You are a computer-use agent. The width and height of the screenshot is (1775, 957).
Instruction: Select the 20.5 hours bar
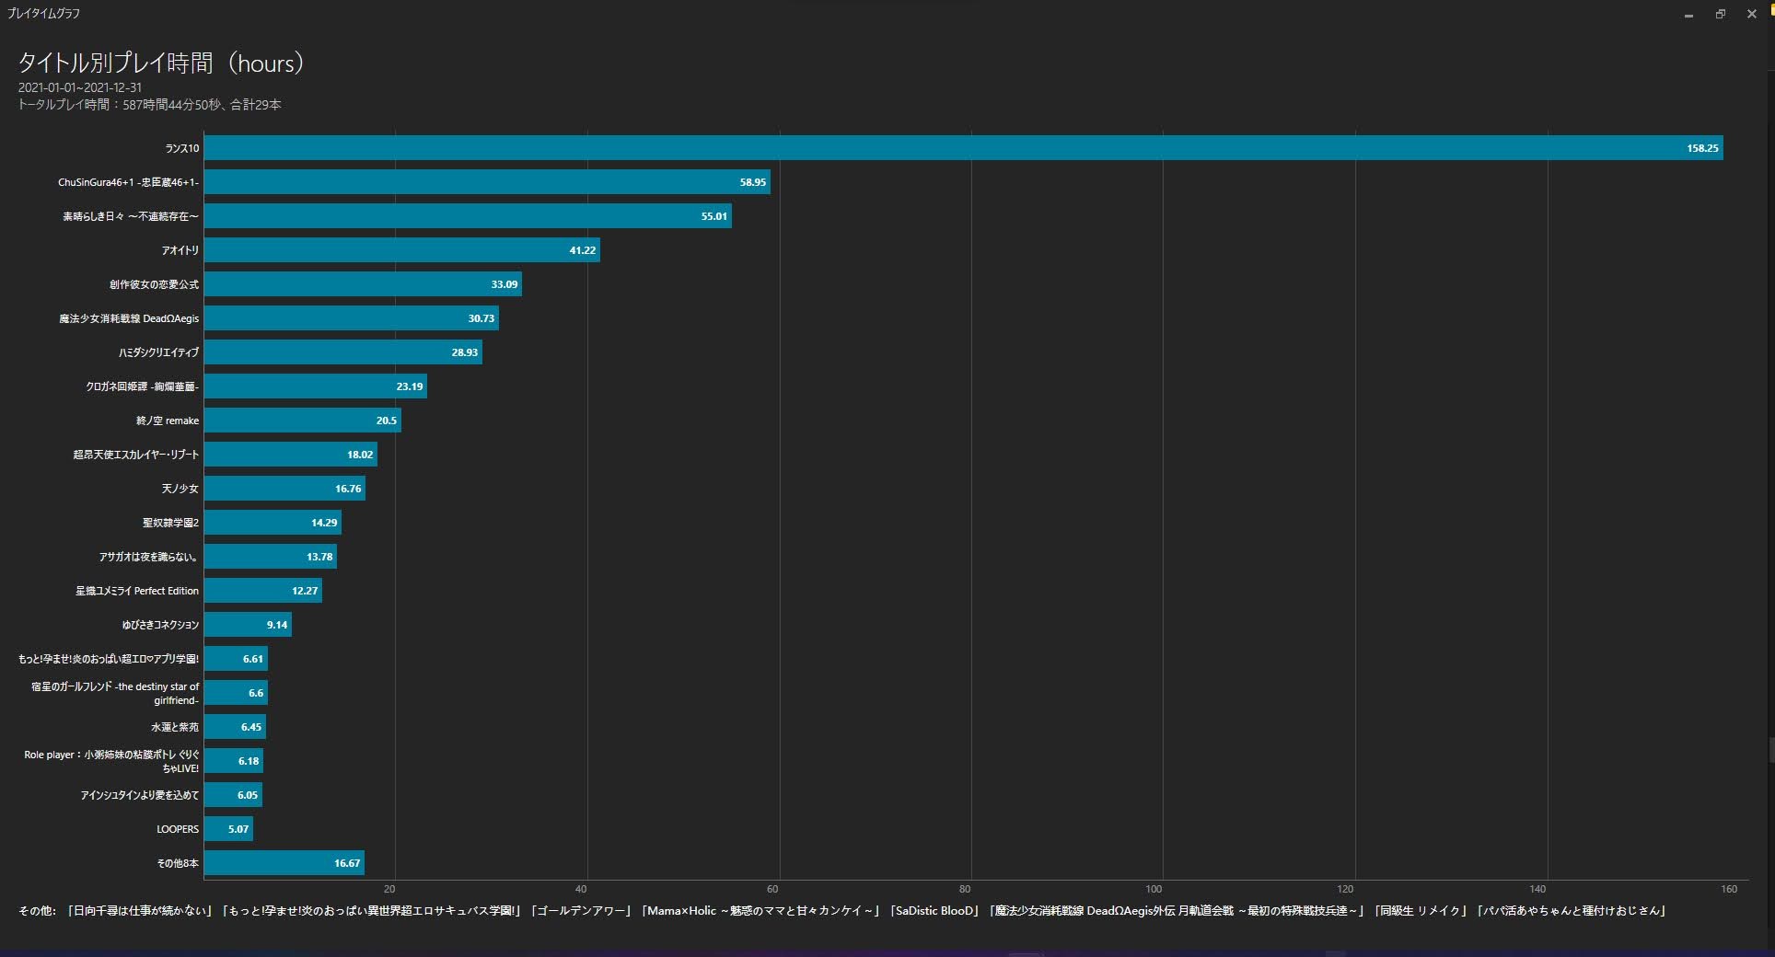[x=303, y=421]
